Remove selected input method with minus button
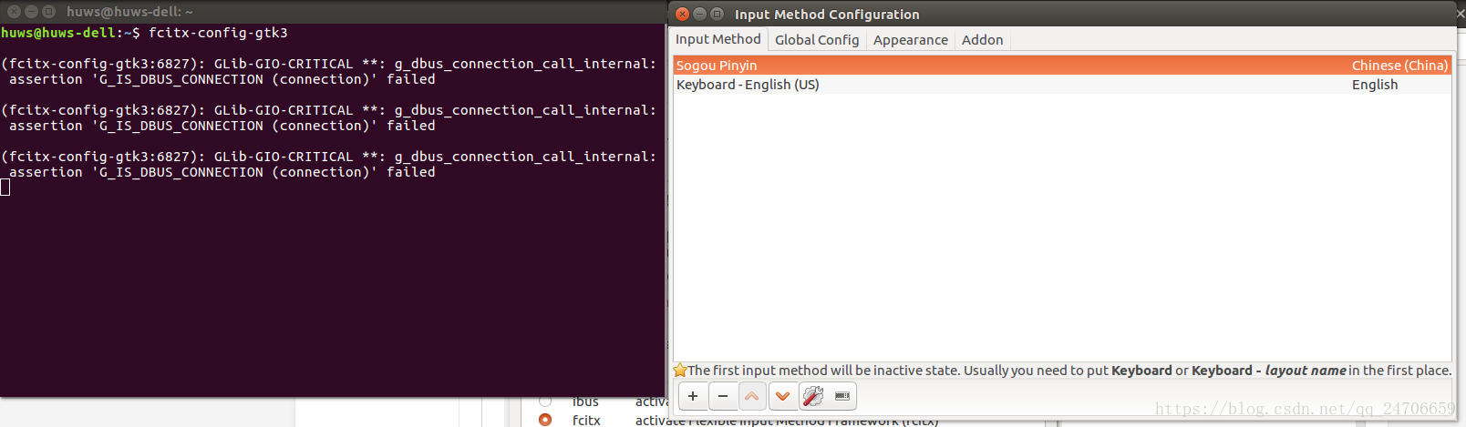This screenshot has width=1466, height=427. tap(723, 396)
